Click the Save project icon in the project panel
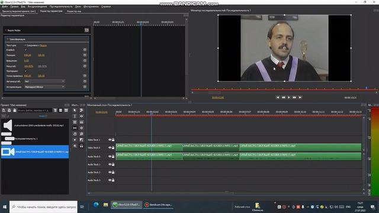Screen dimensions: 379x213 pyautogui.click(x=15, y=111)
